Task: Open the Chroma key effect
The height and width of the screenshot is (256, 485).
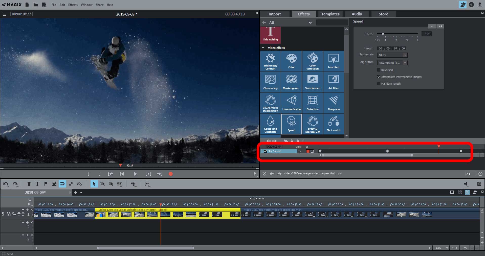Action: coord(270,82)
